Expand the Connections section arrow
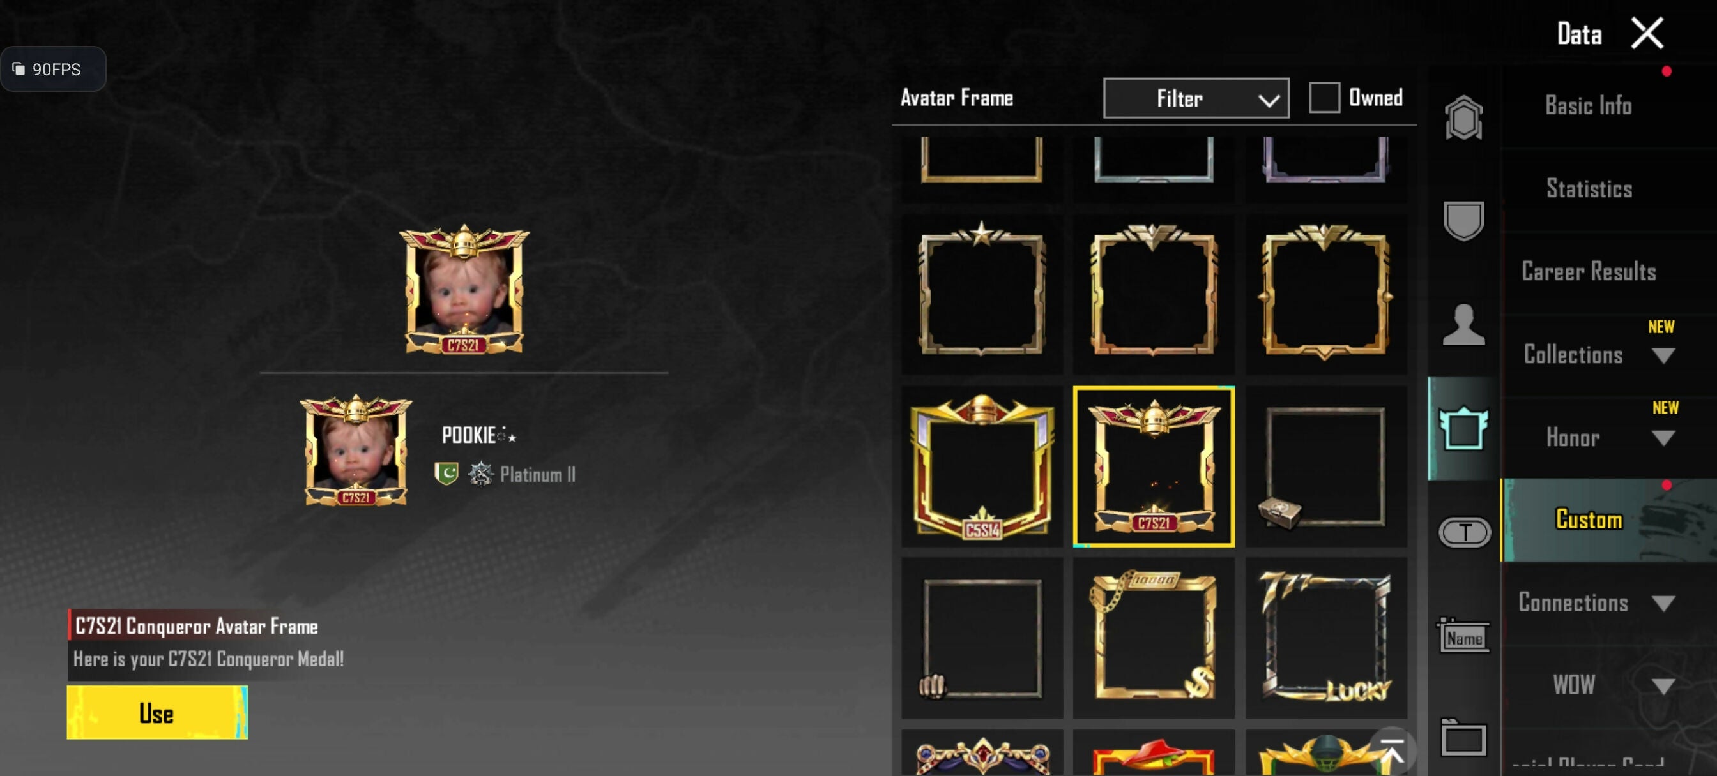 1663,604
